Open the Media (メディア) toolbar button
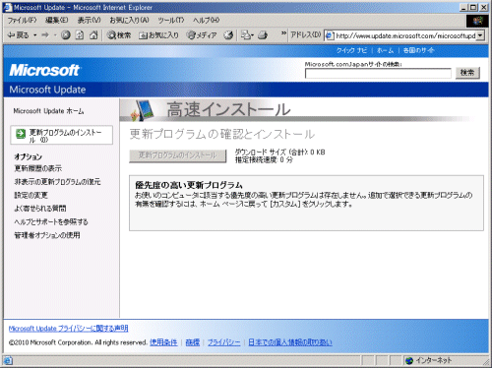 (202, 35)
